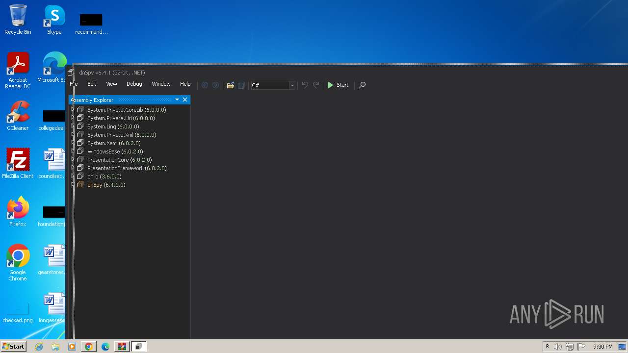Screen dimensions: 628x353
Task: Open FileZilla Client shortcut
Action: [18, 163]
